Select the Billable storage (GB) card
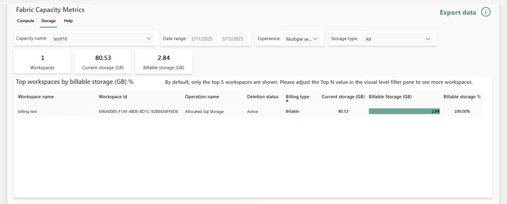 click(x=163, y=61)
